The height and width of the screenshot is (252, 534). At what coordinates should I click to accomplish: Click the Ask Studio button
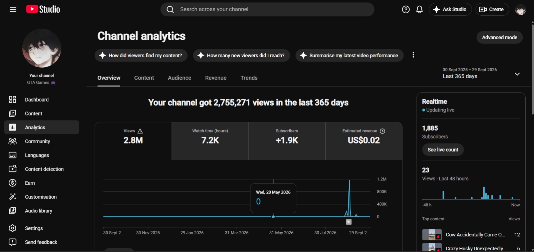(x=450, y=9)
